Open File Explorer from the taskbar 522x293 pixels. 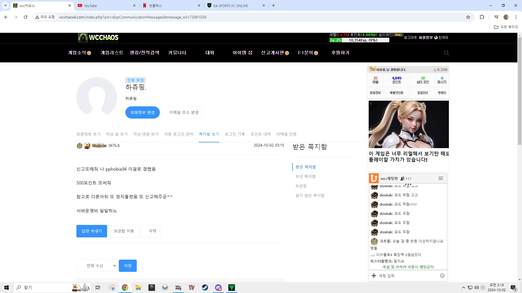138,288
